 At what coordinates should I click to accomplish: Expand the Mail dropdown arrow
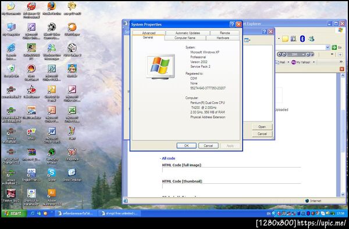click(x=289, y=63)
